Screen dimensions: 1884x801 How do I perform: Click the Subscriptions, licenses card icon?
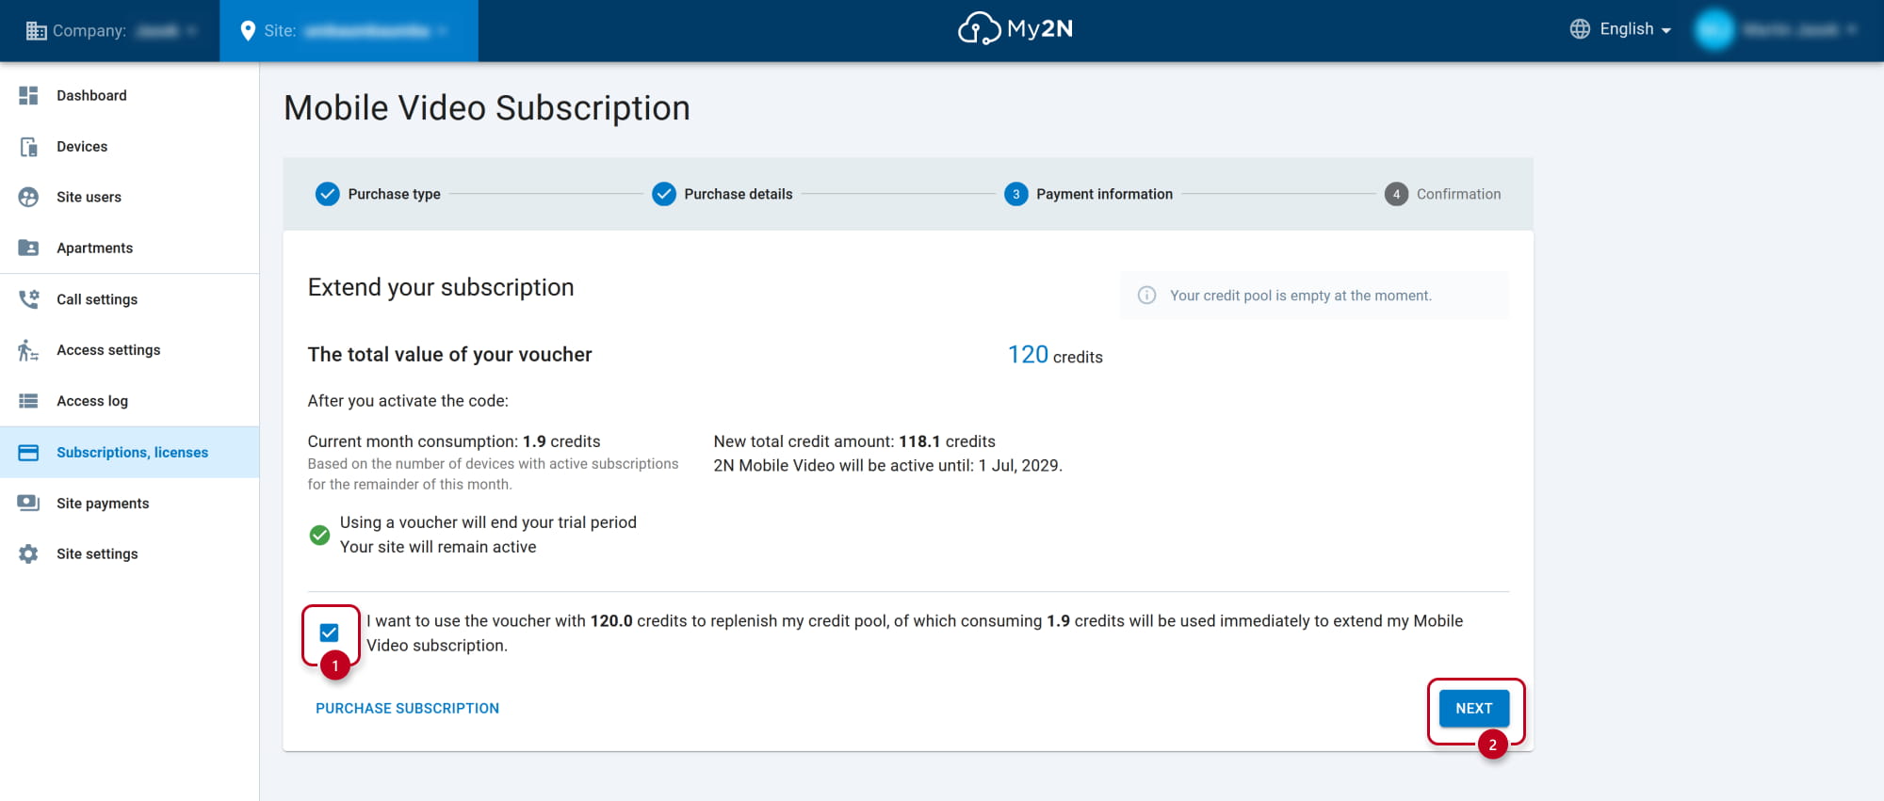pos(28,453)
